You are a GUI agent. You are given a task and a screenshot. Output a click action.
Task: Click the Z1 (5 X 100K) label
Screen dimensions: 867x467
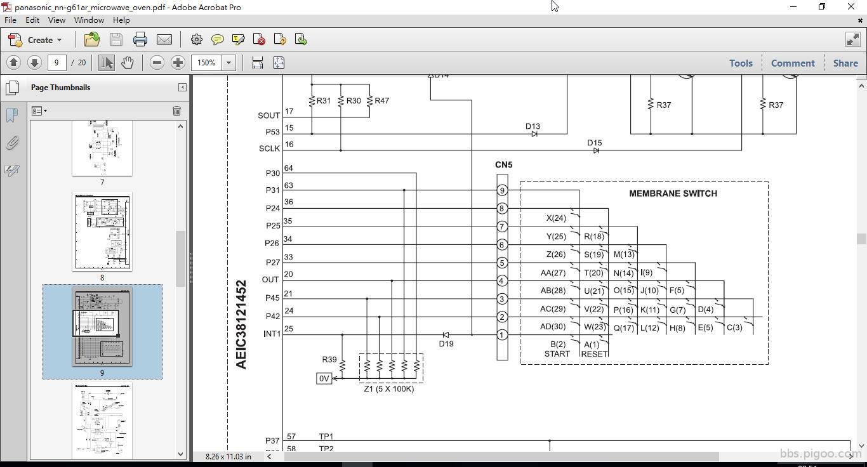pos(388,389)
